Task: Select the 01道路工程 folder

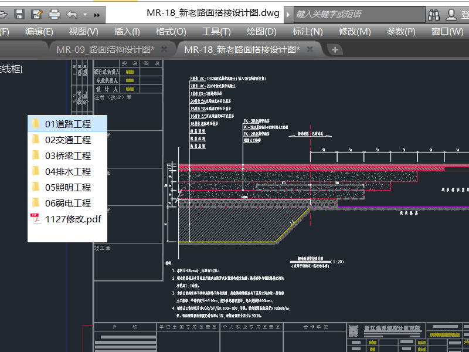Action: pos(67,124)
